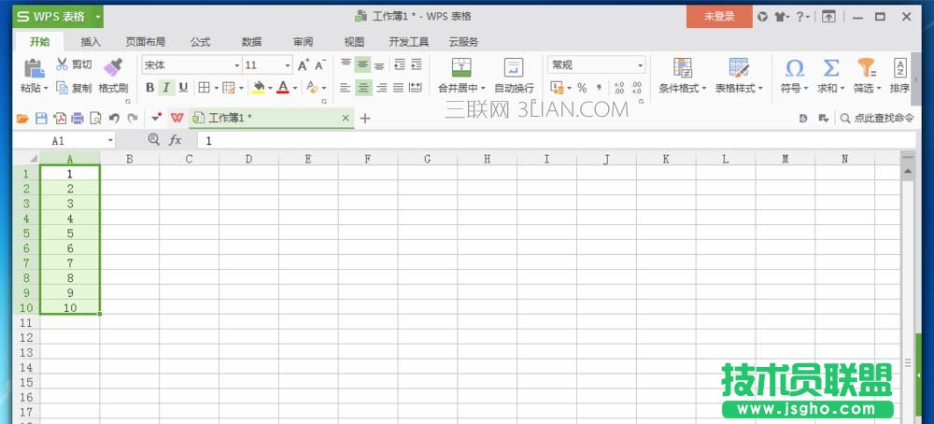
Task: Switch to the 公式 (Formulas) tab
Action: pyautogui.click(x=200, y=42)
